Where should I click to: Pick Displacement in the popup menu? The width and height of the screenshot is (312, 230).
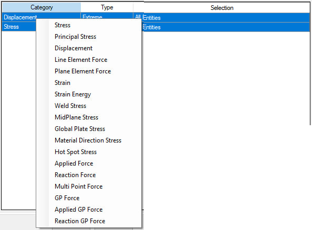89,48
